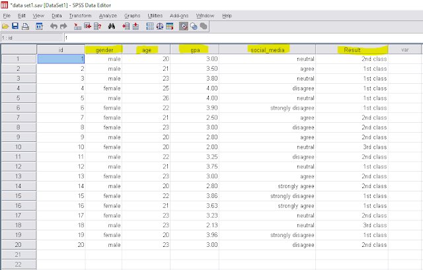Open the Help menu
Screen dimensions: 423x270
point(227,16)
